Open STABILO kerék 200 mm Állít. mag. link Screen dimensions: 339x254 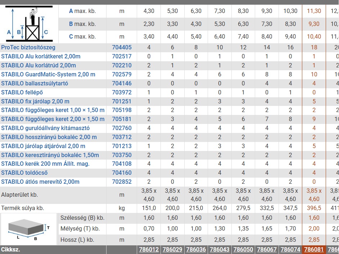tap(45, 164)
